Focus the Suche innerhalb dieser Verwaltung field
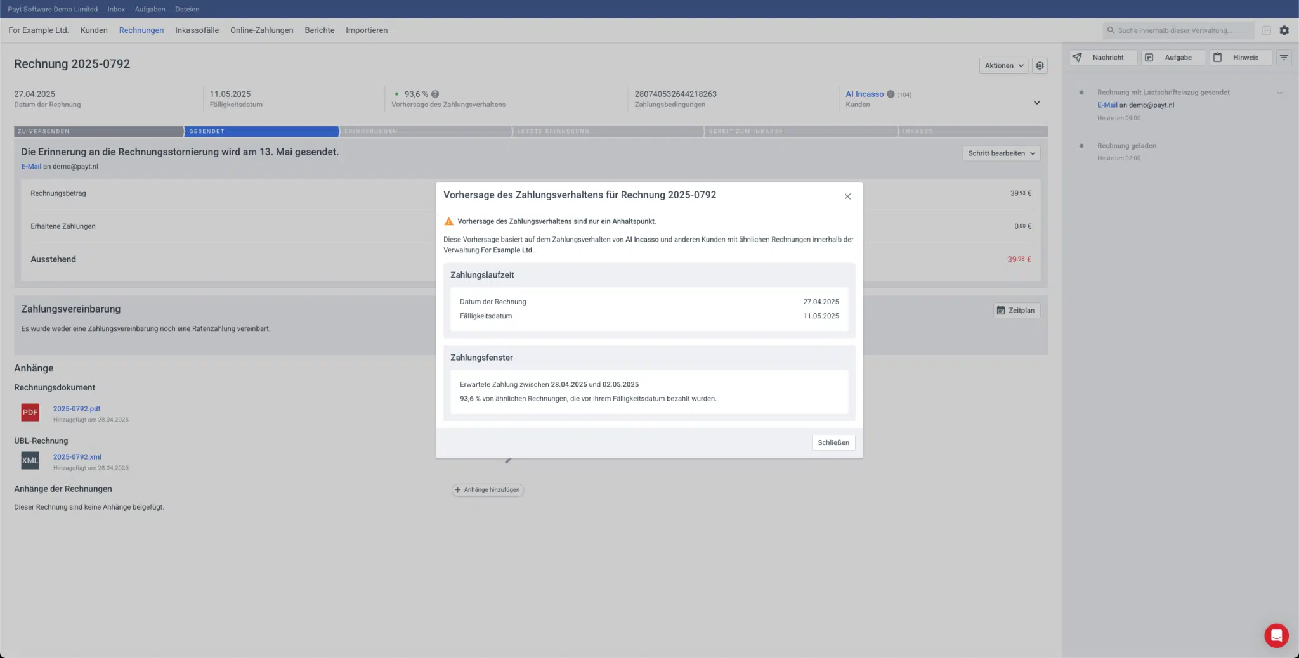The width and height of the screenshot is (1299, 658). [1178, 30]
